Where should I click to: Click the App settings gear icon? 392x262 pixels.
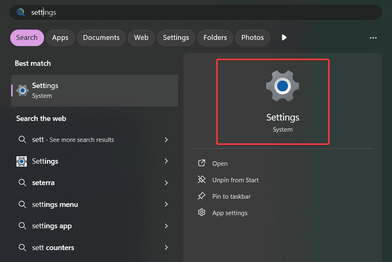click(x=202, y=213)
